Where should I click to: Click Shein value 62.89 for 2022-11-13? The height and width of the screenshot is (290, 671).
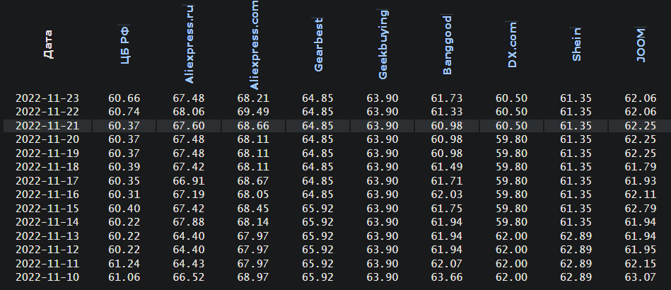[576, 236]
